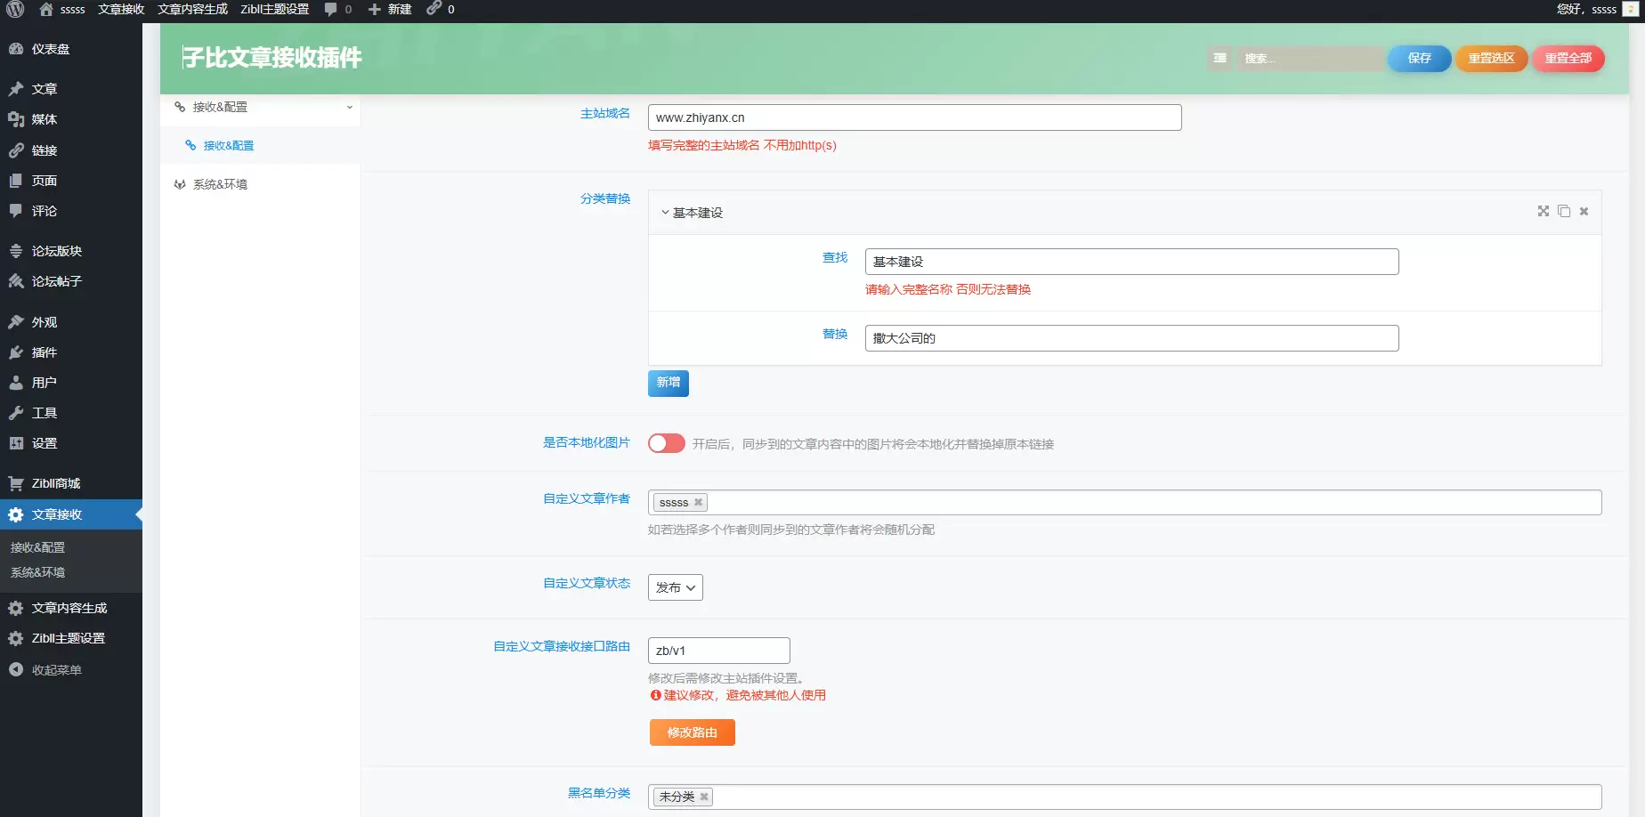Select the active 文章接收 sidebar item

(71, 514)
